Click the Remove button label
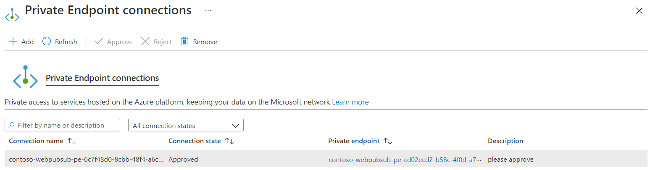650x170 pixels. [205, 42]
